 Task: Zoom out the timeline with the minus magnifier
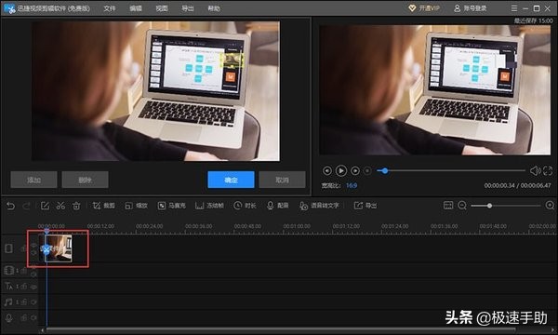462,206
